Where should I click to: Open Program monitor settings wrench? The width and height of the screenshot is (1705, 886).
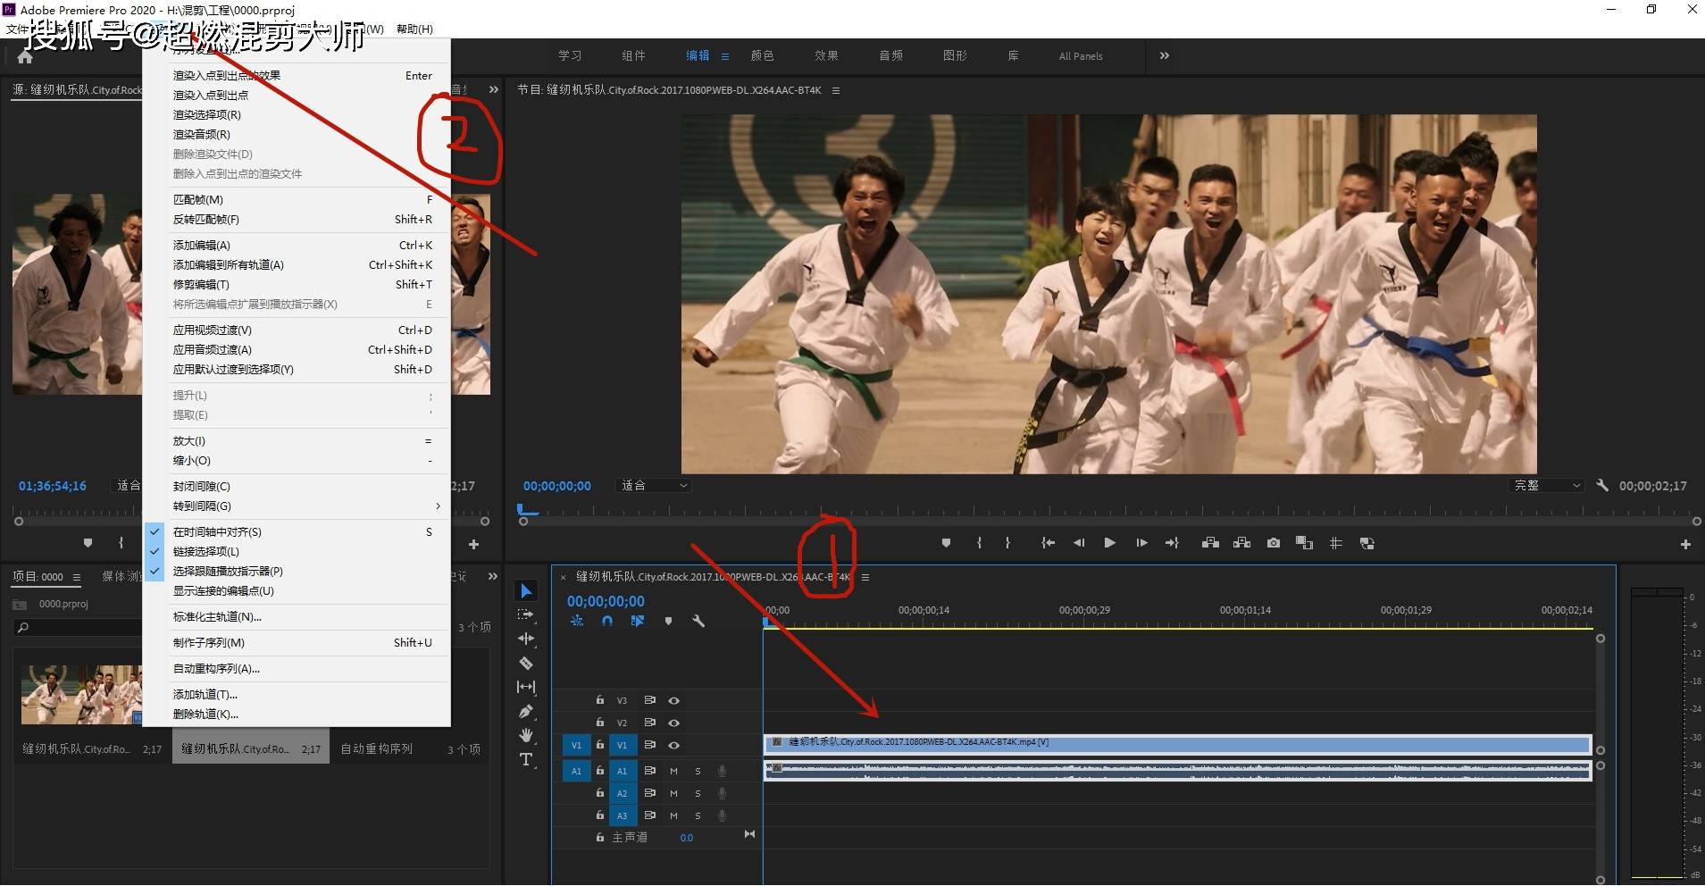point(1602,486)
